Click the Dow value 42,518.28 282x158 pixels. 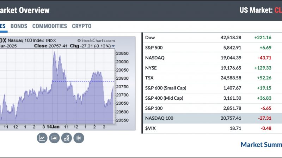coord(231,38)
